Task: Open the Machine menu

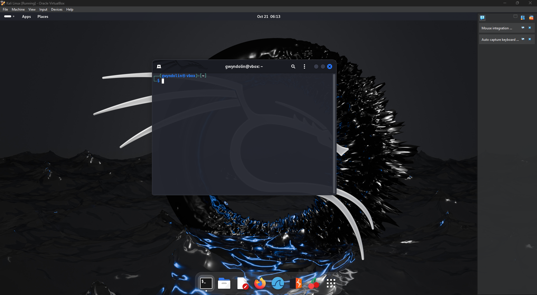Action: coord(18,9)
